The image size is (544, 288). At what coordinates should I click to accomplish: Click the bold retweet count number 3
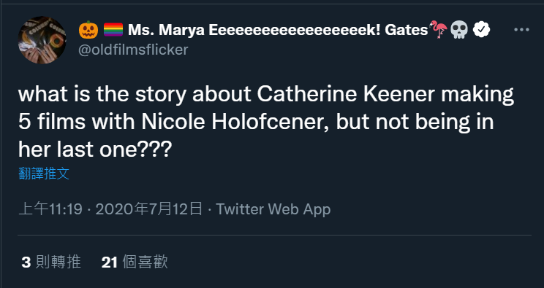click(26, 262)
